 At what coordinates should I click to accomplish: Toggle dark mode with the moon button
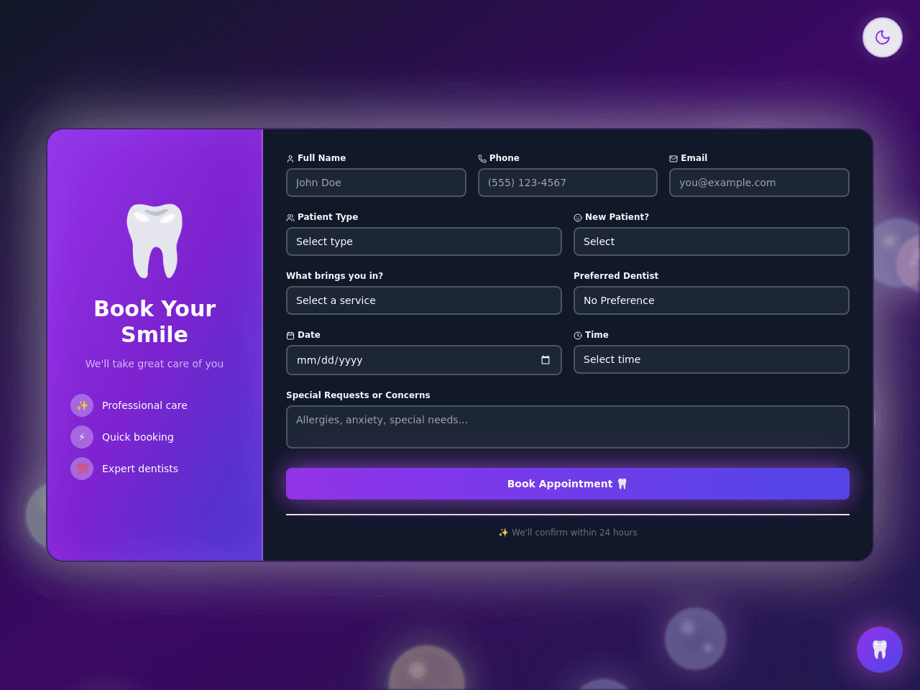pyautogui.click(x=883, y=37)
